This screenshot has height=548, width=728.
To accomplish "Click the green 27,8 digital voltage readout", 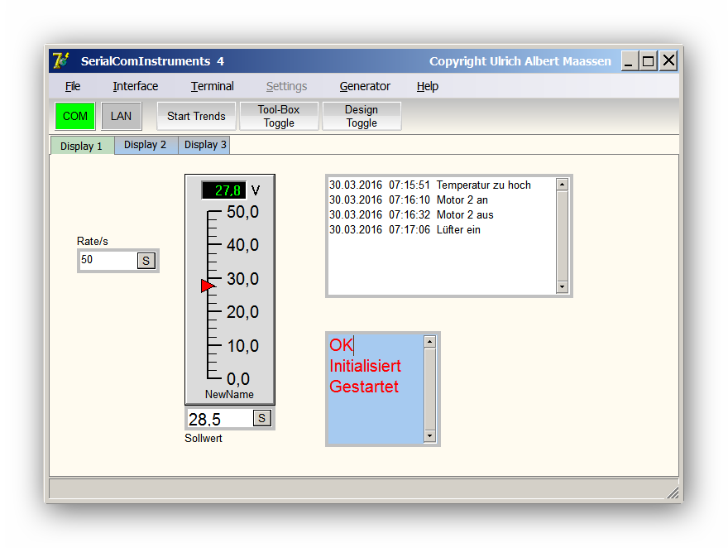I will tap(224, 190).
